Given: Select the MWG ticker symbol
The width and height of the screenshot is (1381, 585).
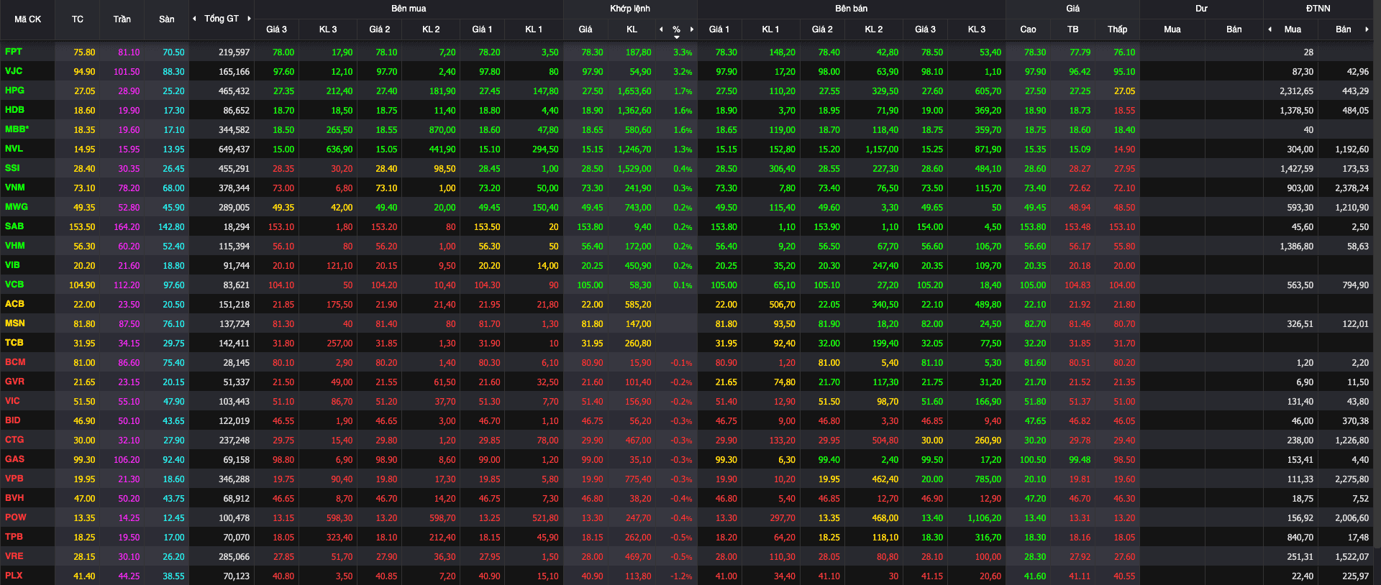Looking at the screenshot, I should 17,207.
